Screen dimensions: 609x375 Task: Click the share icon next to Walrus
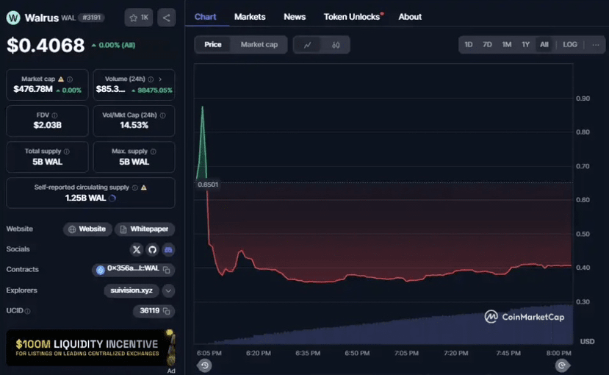point(167,18)
